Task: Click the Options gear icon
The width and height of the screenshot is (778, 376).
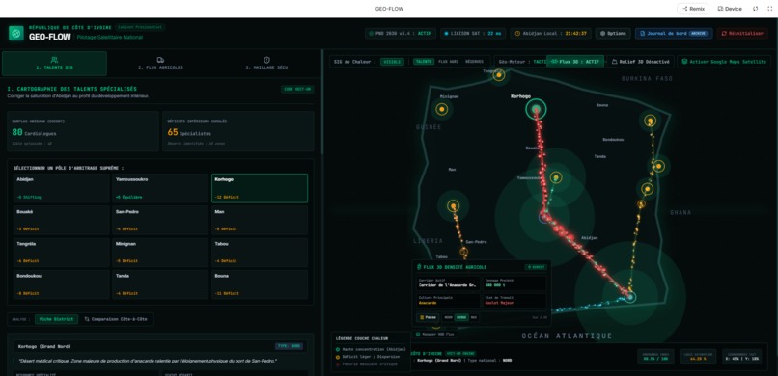Action: (x=603, y=34)
